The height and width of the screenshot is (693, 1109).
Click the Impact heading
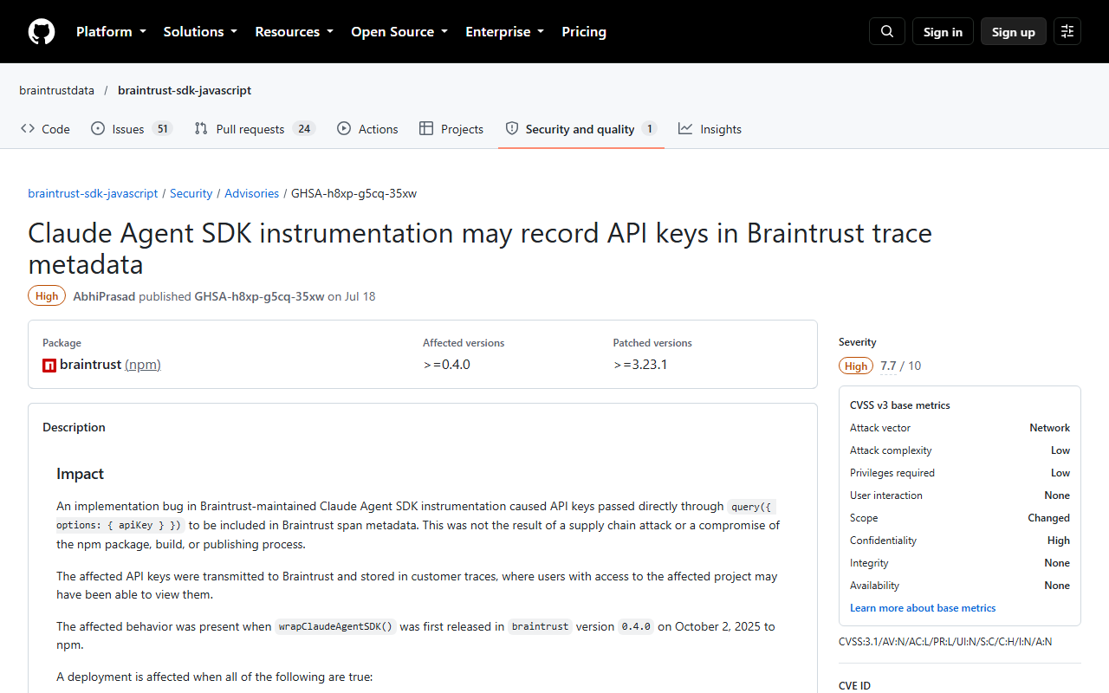(x=80, y=474)
